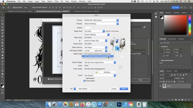Open the Filter menu in menu bar
The height and width of the screenshot is (108, 193).
pyautogui.click(x=56, y=1)
